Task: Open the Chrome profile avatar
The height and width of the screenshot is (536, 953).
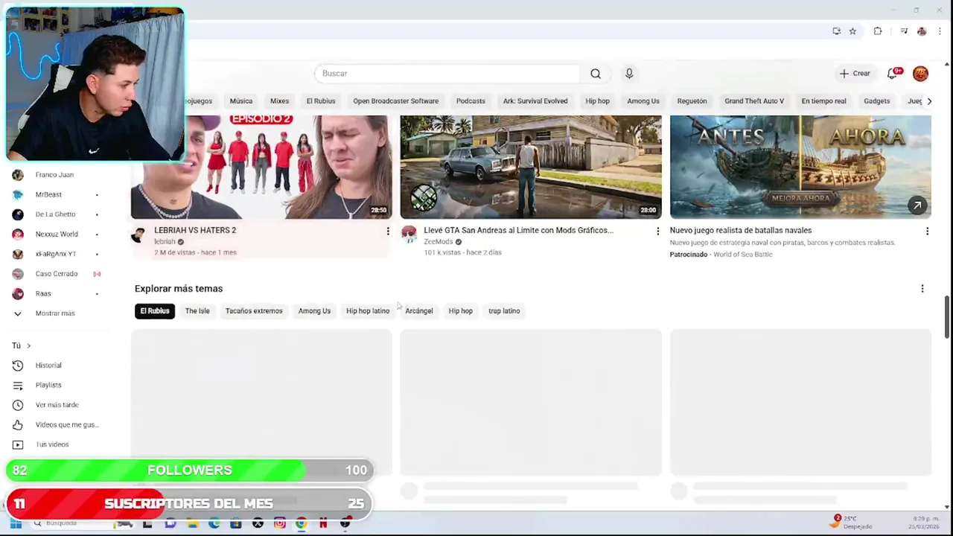Action: click(922, 31)
